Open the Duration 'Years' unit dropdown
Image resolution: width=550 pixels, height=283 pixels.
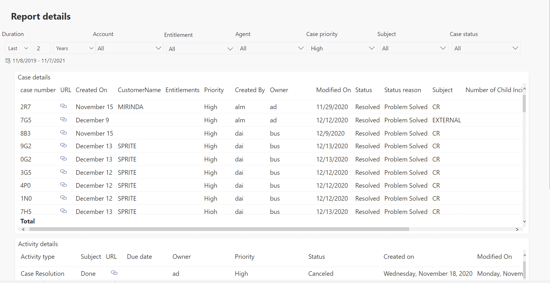click(x=74, y=48)
